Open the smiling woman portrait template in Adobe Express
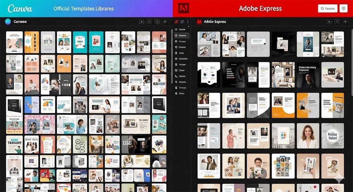353x192 pixels. (x=308, y=136)
